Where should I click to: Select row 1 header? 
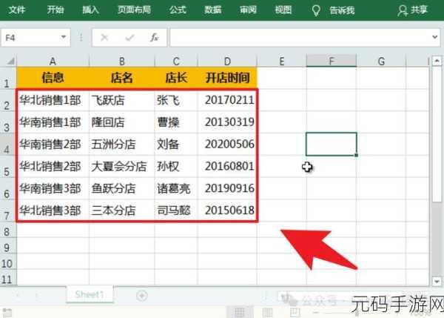pos(8,78)
